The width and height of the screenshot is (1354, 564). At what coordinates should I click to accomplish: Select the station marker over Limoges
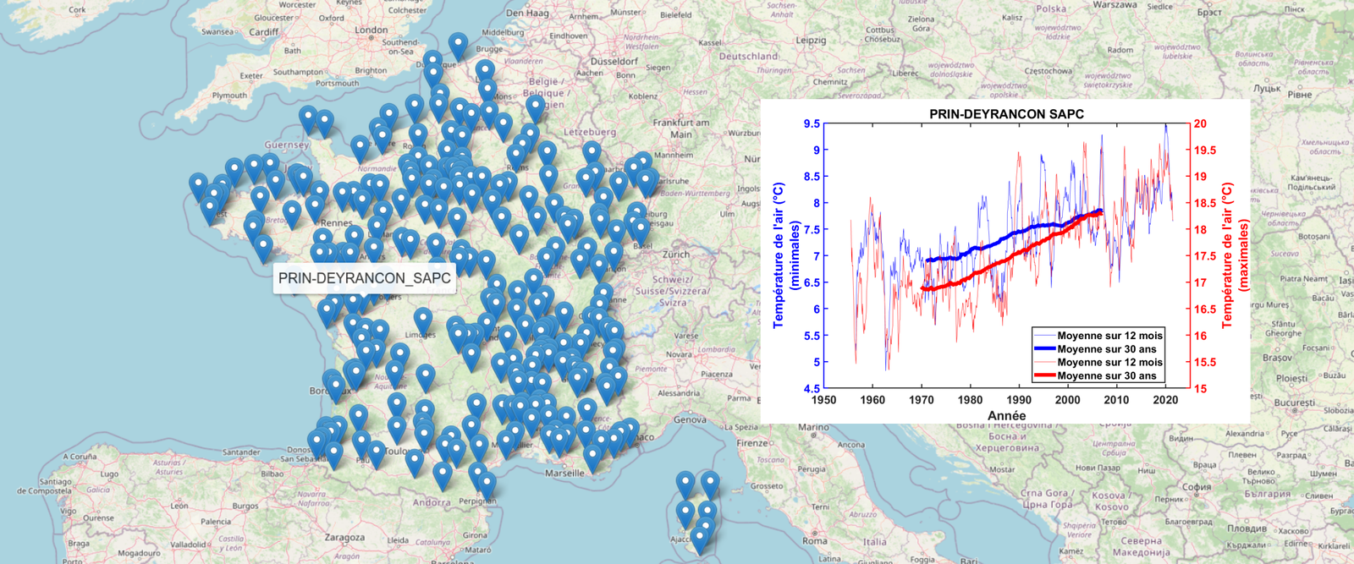[x=423, y=320]
